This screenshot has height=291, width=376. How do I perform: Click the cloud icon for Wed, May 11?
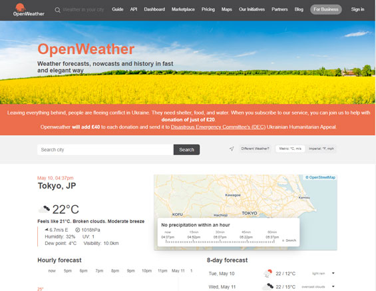268,286
